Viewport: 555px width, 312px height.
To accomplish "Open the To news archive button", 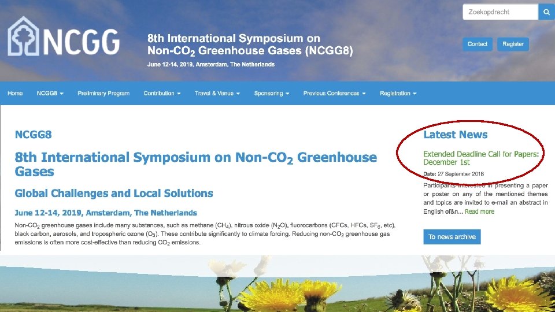I will tap(452, 237).
